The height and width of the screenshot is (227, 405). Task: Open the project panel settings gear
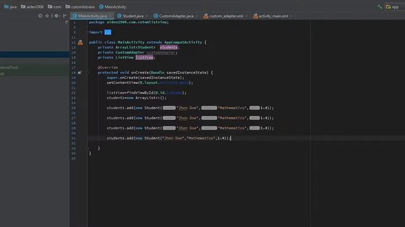coord(56,16)
